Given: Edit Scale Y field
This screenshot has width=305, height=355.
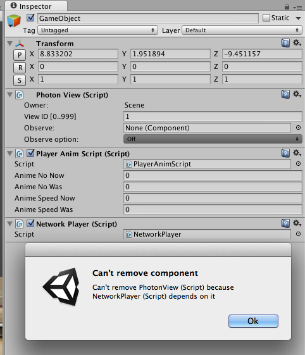Looking at the screenshot, I should pos(170,79).
